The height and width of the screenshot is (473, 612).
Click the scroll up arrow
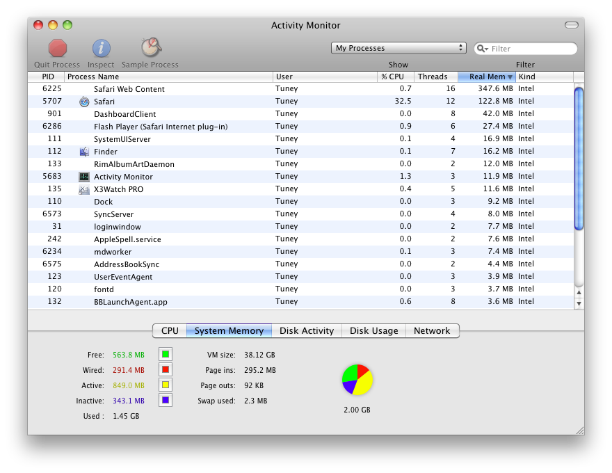point(579,292)
